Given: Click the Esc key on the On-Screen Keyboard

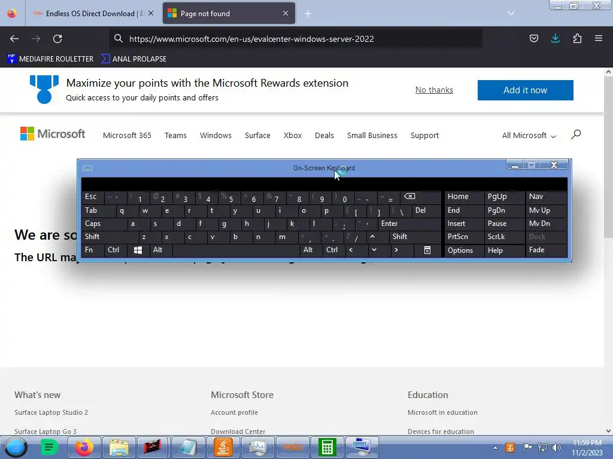Looking at the screenshot, I should point(93,197).
